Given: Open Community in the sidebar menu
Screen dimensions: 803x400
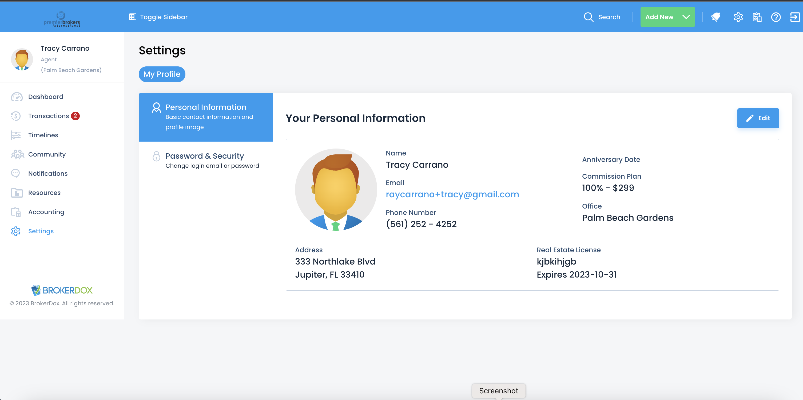Looking at the screenshot, I should coord(47,154).
